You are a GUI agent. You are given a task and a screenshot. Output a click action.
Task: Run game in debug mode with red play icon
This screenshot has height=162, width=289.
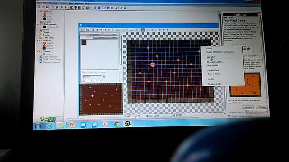(x=66, y=7)
